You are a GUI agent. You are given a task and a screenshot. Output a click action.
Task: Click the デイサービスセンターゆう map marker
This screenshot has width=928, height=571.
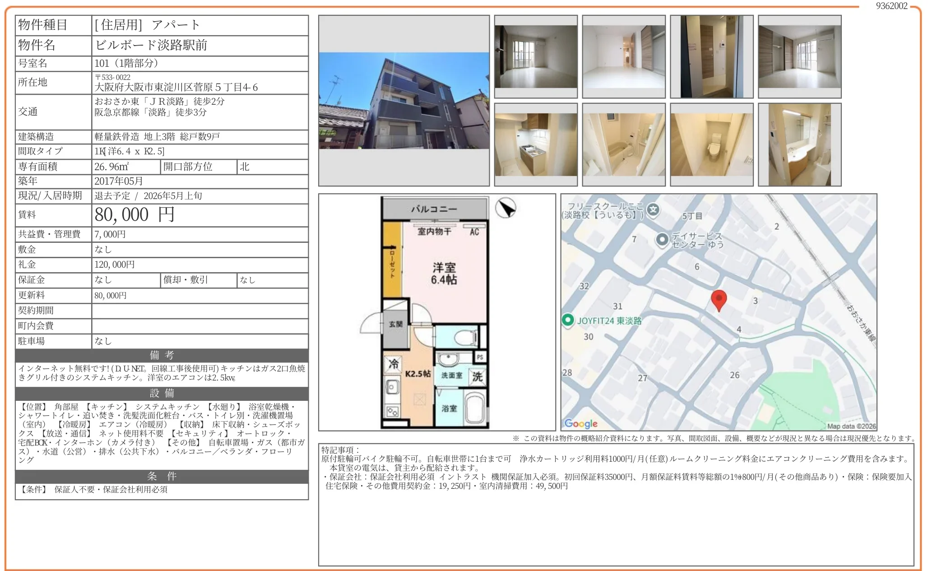[662, 239]
